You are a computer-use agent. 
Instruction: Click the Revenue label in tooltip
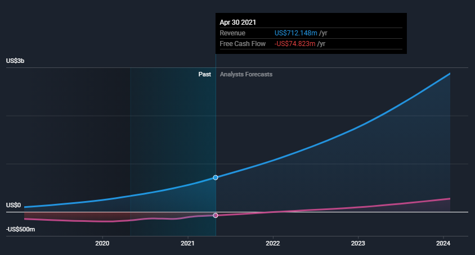232,33
